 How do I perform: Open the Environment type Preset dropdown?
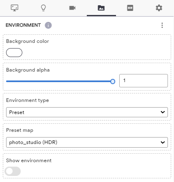pyautogui.click(x=87, y=112)
